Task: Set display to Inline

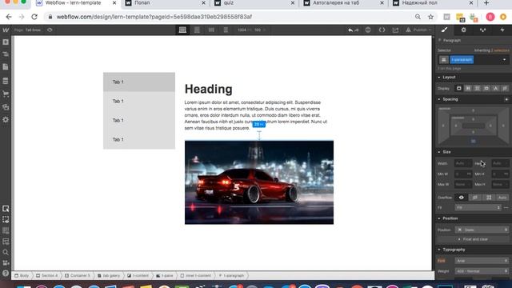Action: coord(495,89)
